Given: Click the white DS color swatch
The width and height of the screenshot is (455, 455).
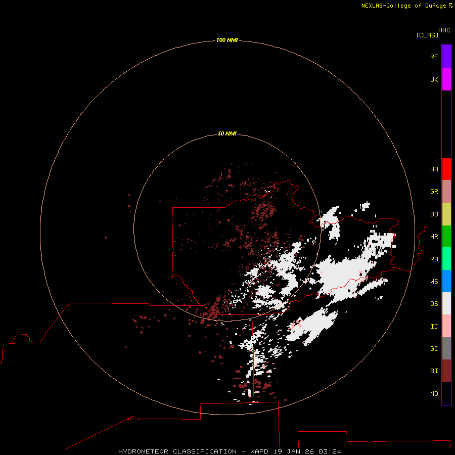Looking at the screenshot, I should tap(446, 303).
